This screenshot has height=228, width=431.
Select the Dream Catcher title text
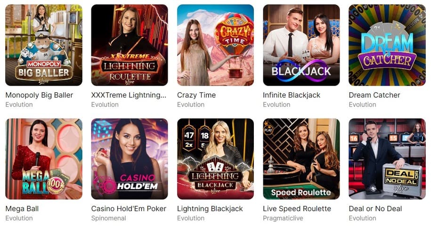pos(374,95)
